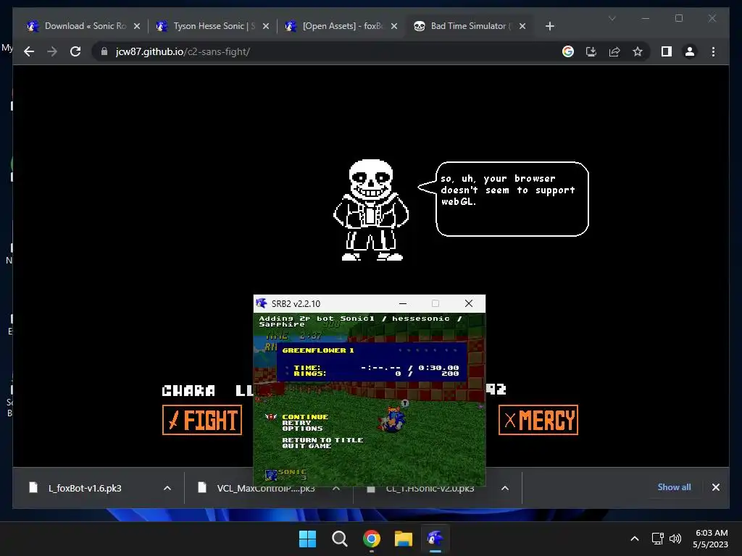Choose QUIT GAME in SRB2 menu
This screenshot has width=742, height=556.
tap(307, 446)
